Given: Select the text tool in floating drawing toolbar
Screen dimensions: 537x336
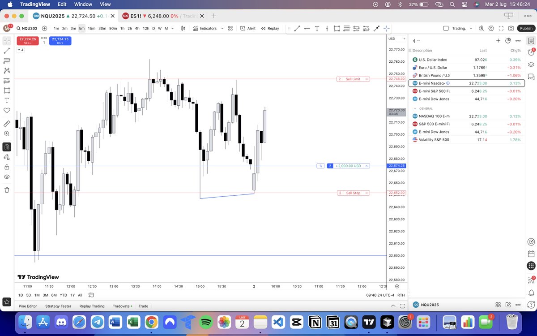Looking at the screenshot, I should [317, 28].
